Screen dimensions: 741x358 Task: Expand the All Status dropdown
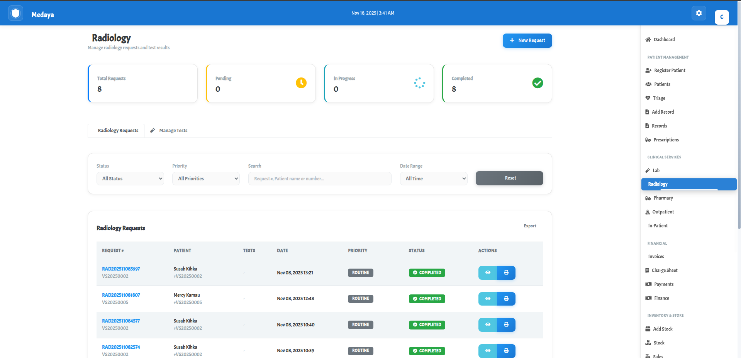(130, 178)
